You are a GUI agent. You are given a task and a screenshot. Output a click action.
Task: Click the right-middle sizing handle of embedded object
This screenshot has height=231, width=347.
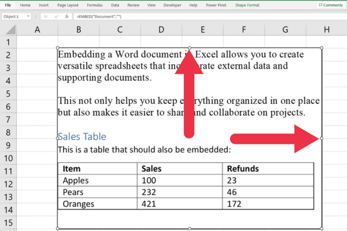point(322,138)
